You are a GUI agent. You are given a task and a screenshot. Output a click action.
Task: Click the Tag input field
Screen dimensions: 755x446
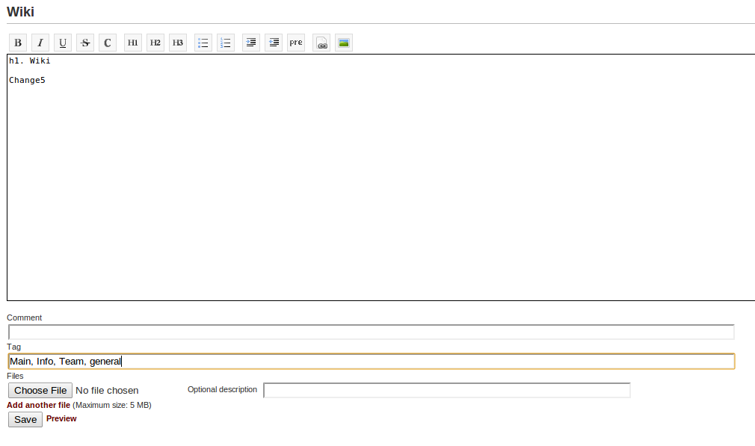tap(372, 362)
